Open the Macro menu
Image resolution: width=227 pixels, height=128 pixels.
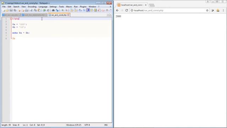(x=69, y=7)
